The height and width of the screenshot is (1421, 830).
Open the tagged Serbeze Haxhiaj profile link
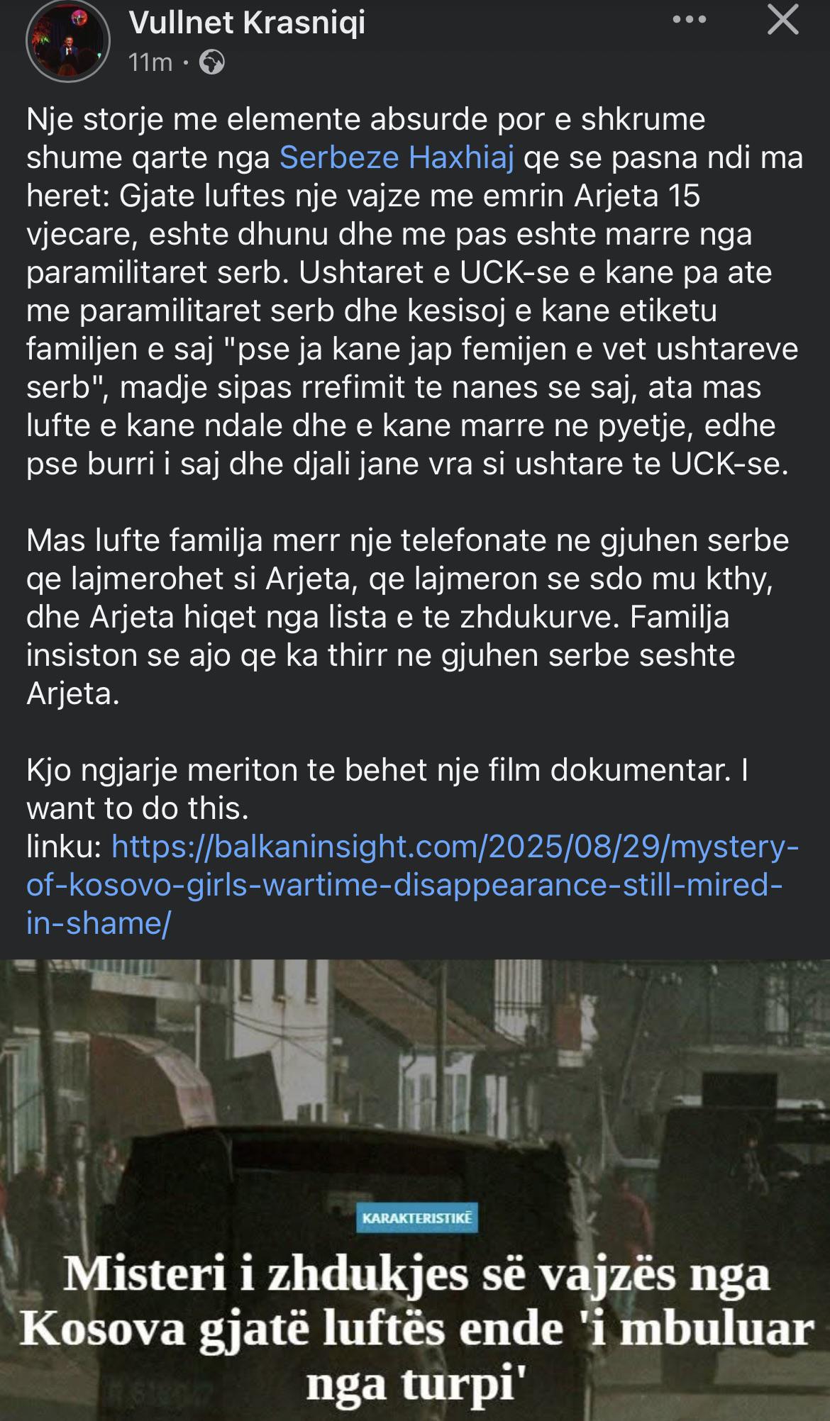click(x=397, y=157)
